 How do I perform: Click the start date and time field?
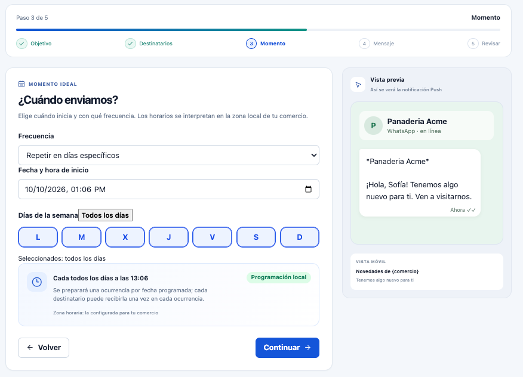coord(169,189)
